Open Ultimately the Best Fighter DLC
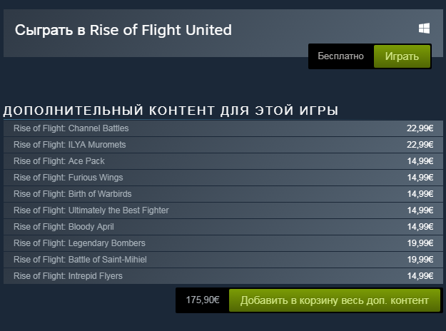The width and height of the screenshot is (446, 331). tap(223, 210)
